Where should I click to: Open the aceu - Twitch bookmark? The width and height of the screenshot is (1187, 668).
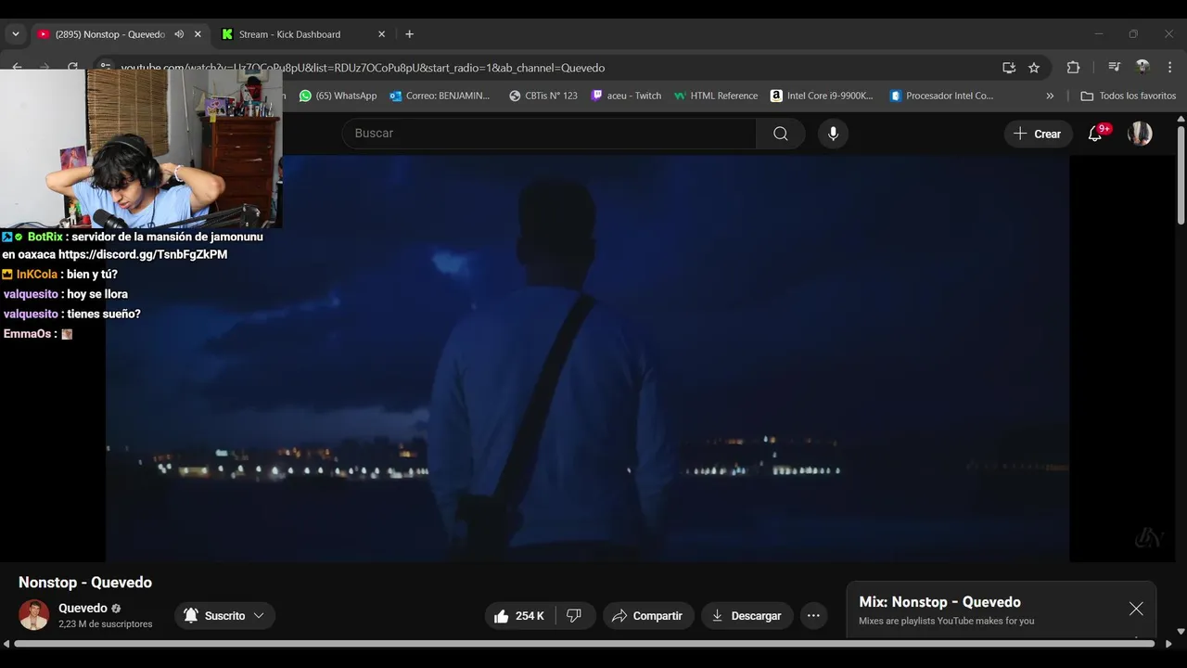point(627,96)
